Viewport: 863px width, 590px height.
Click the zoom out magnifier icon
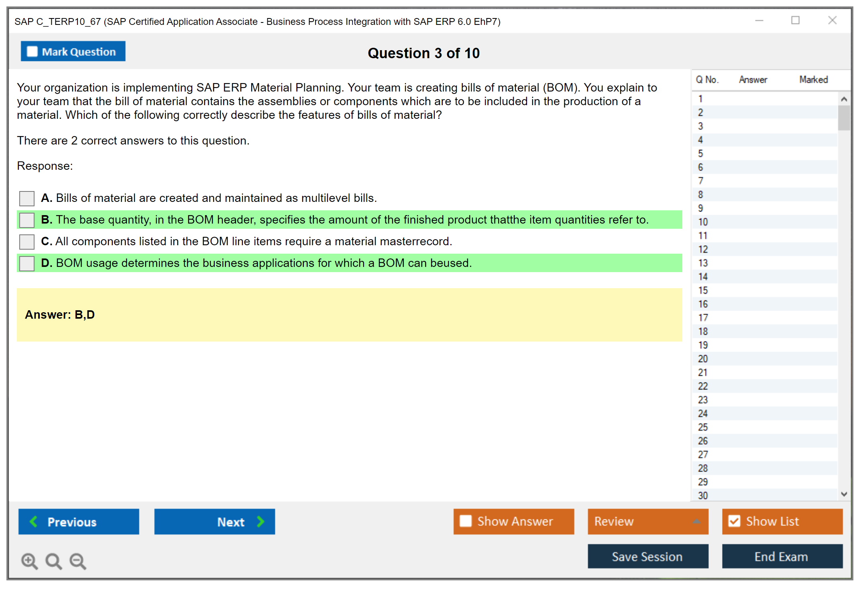78,561
